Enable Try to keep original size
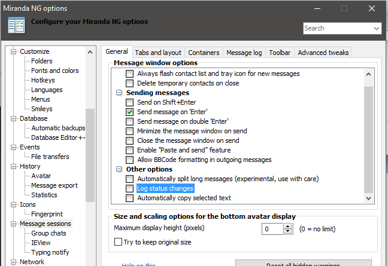The height and width of the screenshot is (266, 388). coord(118,242)
